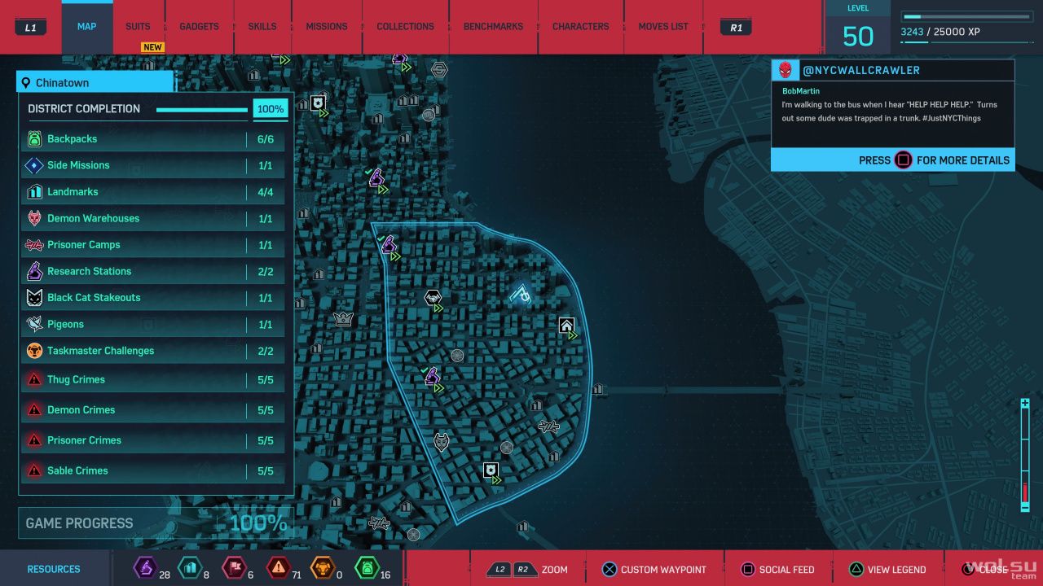Viewport: 1043px width, 586px height.
Task: Click the map zoom slider track
Action: 1025,457
